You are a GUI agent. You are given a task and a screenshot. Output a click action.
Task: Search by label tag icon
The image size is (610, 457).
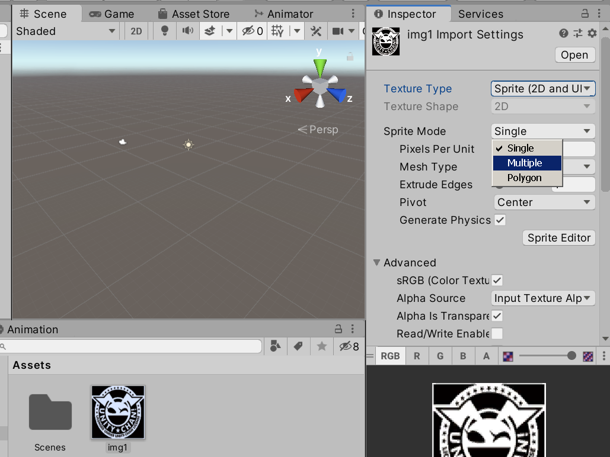pyautogui.click(x=298, y=346)
